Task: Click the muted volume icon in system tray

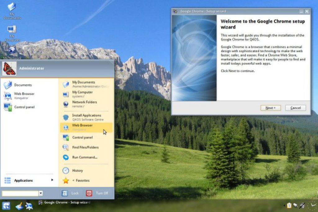Action: [302, 205]
